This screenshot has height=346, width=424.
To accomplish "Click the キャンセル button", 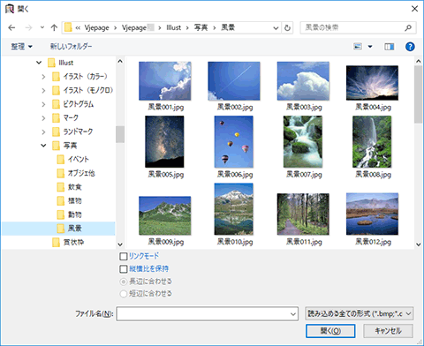I will pyautogui.click(x=388, y=331).
